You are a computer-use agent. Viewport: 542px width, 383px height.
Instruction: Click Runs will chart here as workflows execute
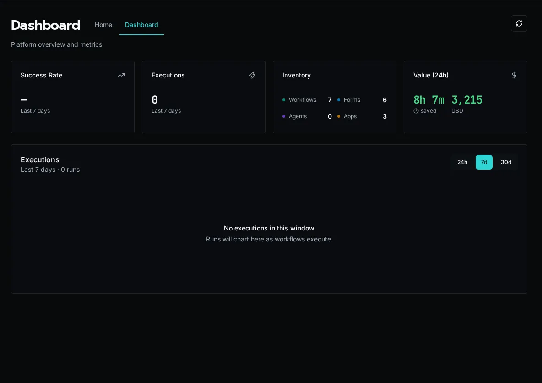269,240
